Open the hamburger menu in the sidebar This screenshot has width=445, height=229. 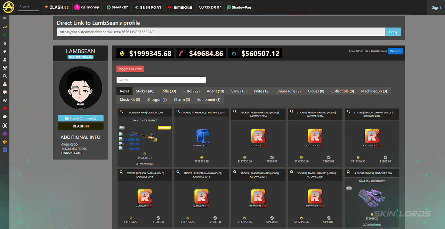coord(5,19)
